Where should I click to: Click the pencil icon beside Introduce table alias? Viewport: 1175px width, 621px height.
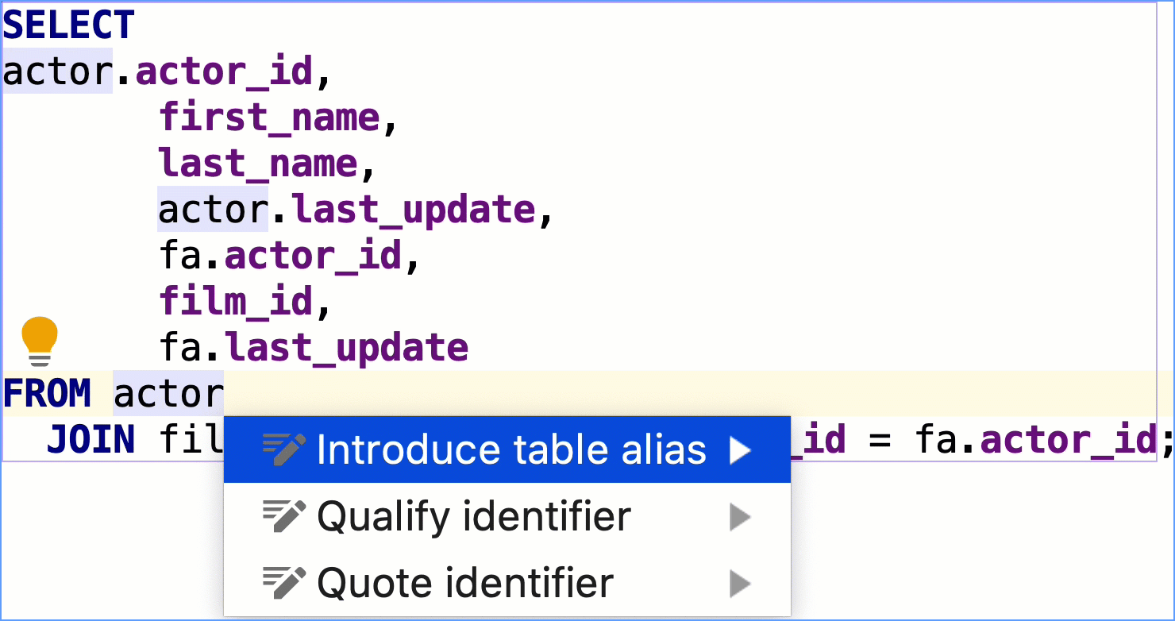click(283, 450)
